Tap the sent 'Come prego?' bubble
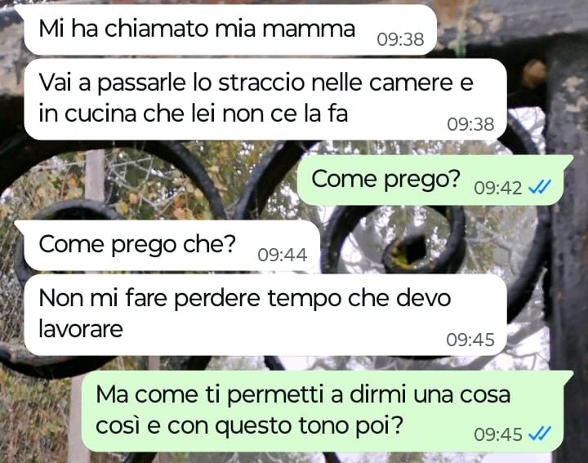The height and width of the screenshot is (463, 588). [x=435, y=180]
